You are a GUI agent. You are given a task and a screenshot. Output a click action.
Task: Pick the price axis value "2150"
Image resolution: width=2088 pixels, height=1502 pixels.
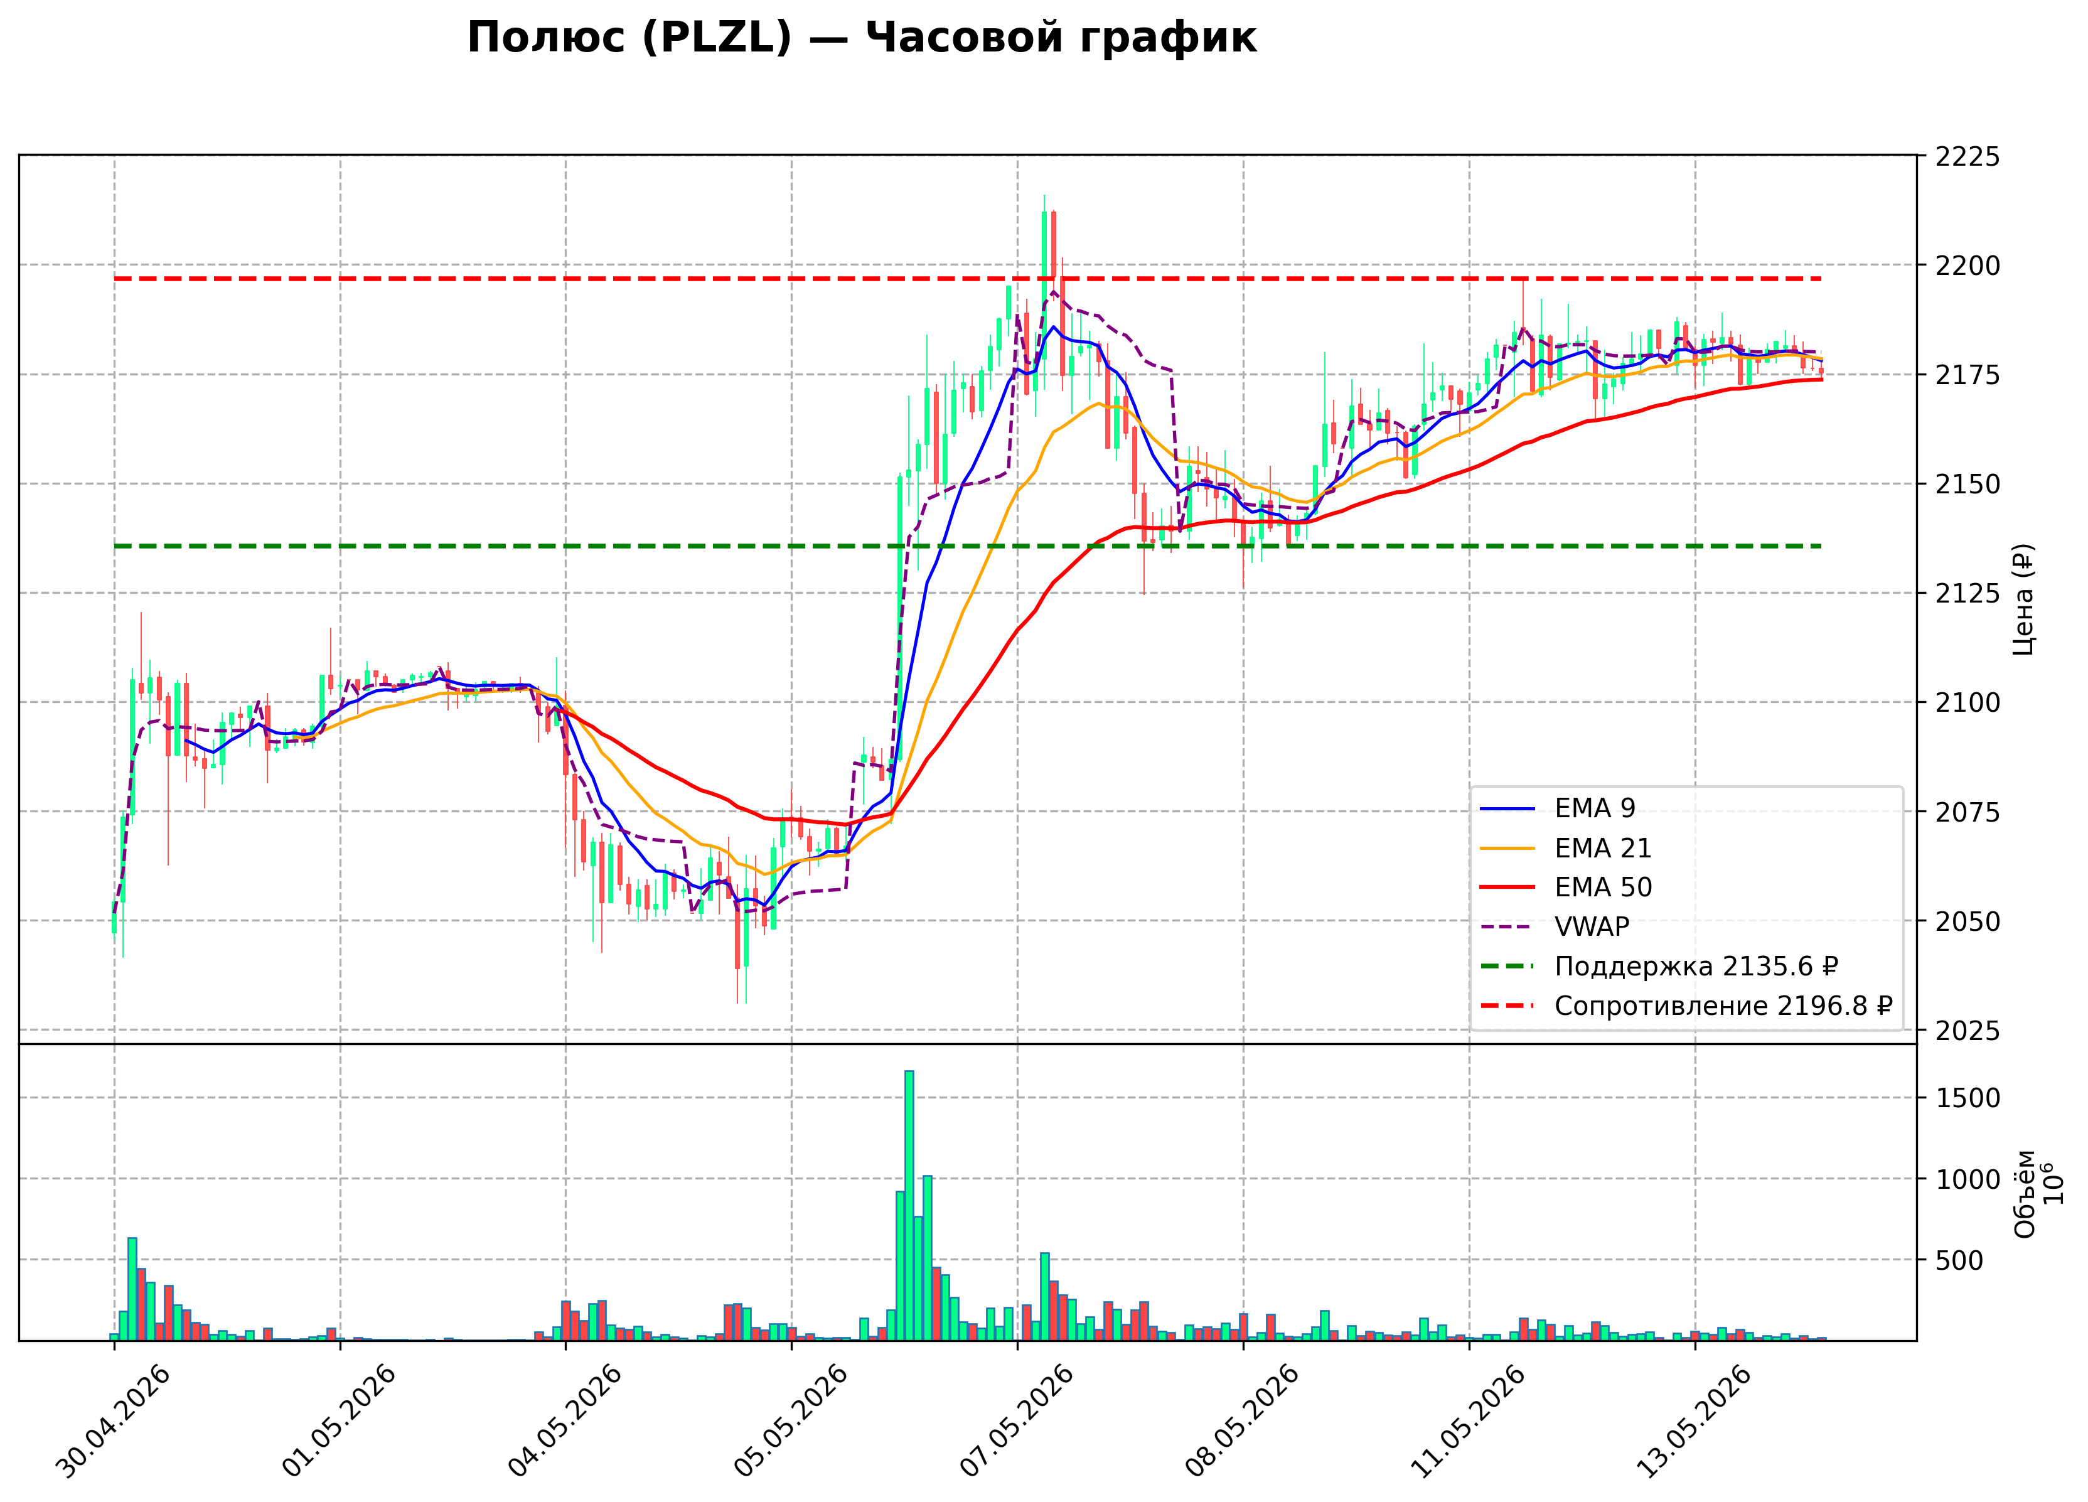pos(1968,485)
